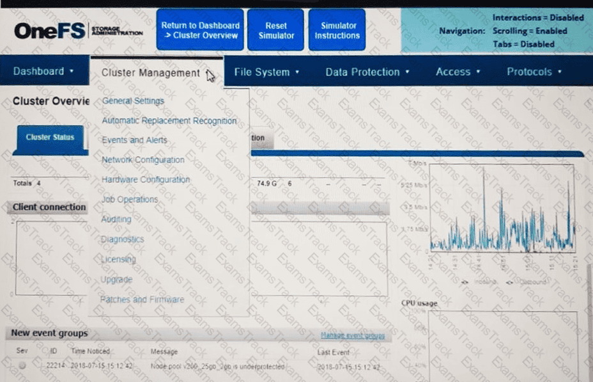Screen dimensions: 593x382
Task: Switch to the Cluster Status tab
Action: pyautogui.click(x=50, y=137)
